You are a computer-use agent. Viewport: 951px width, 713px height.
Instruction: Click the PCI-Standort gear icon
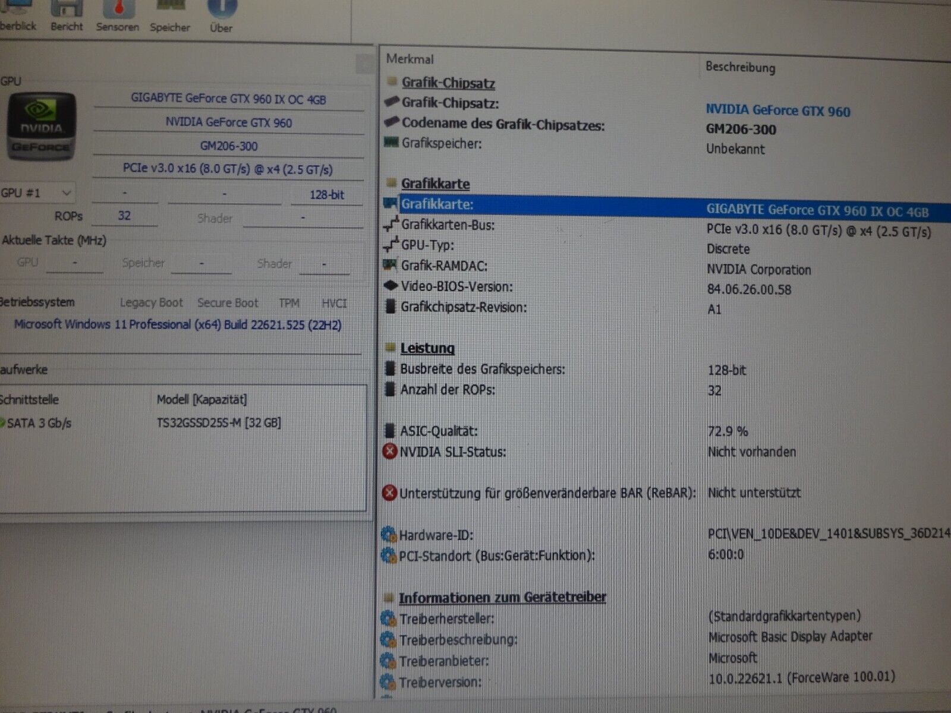pos(389,555)
